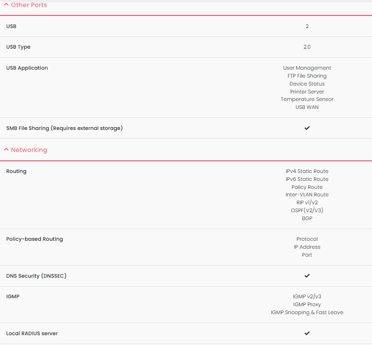
Task: Click the IPv6 Static Route entry
Action: click(x=307, y=179)
